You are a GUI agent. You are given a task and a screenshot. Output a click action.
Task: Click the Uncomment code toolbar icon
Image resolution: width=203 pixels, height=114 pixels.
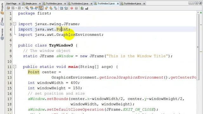[87, 8]
